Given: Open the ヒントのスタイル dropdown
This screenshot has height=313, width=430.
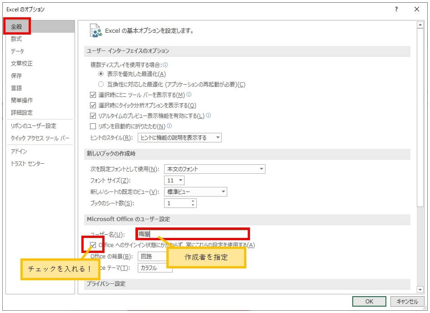Looking at the screenshot, I should pyautogui.click(x=180, y=137).
